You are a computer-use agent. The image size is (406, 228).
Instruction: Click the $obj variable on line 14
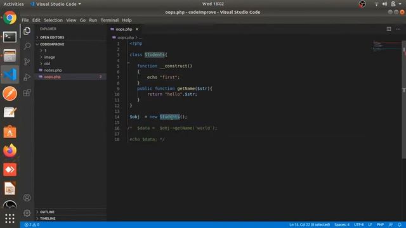tap(134, 117)
